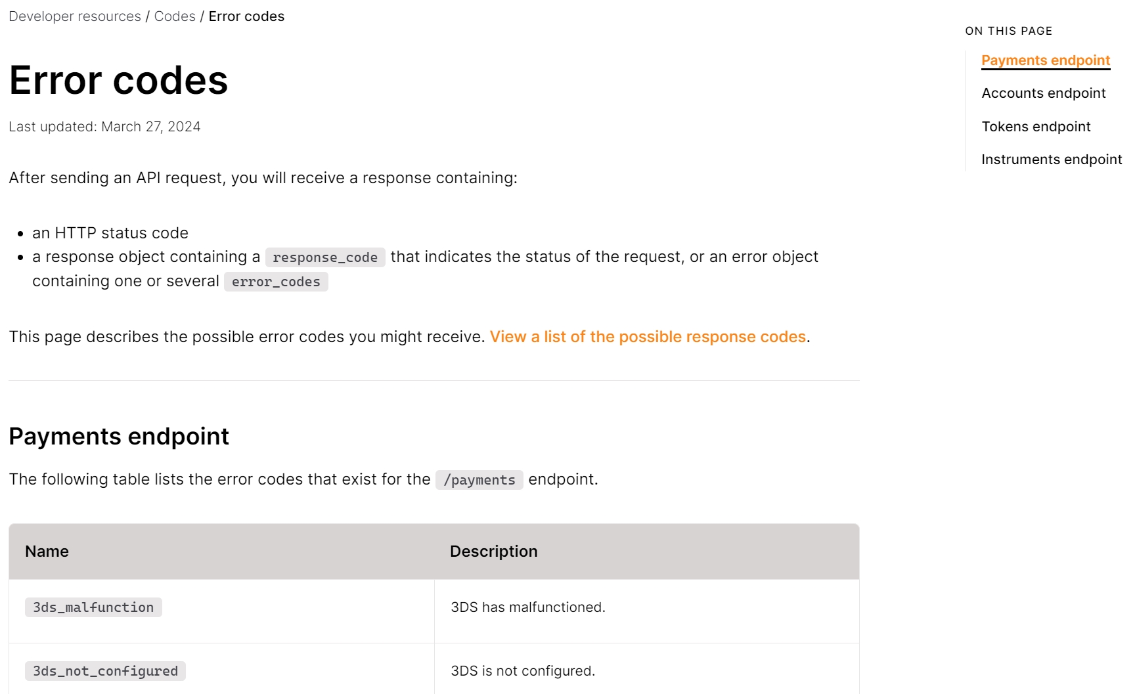Image resolution: width=1135 pixels, height=694 pixels.
Task: Click the Description column header
Action: pyautogui.click(x=493, y=552)
